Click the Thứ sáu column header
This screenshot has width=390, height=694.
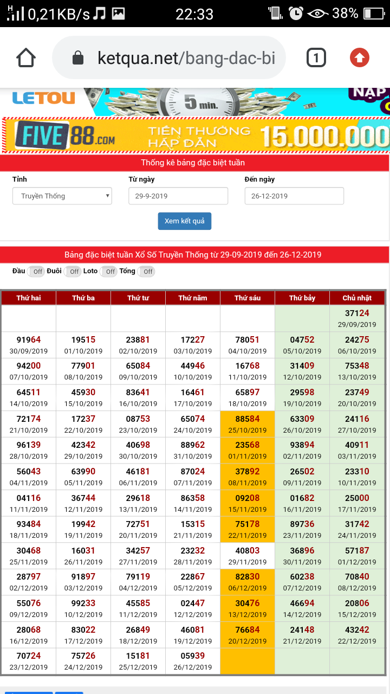tap(248, 298)
